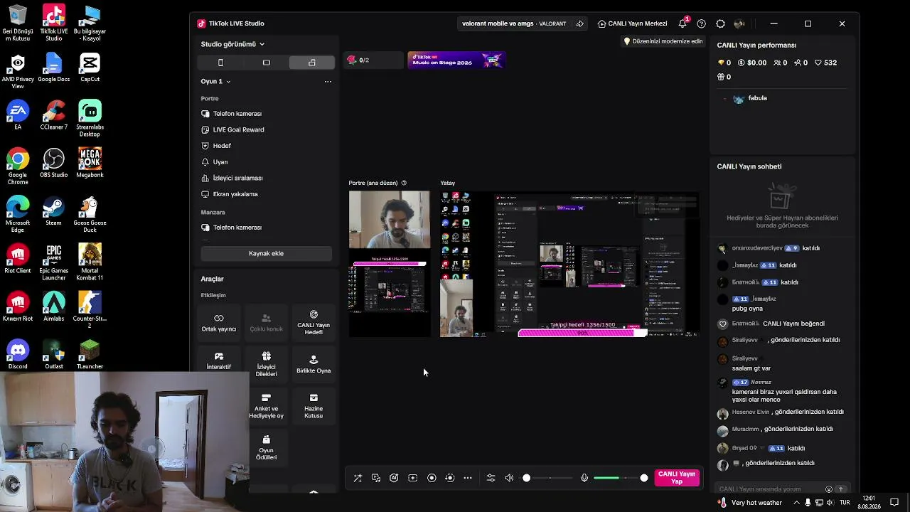This screenshot has width=910, height=512.
Task: Select the dual portrait-landscape layout
Action: point(311,63)
